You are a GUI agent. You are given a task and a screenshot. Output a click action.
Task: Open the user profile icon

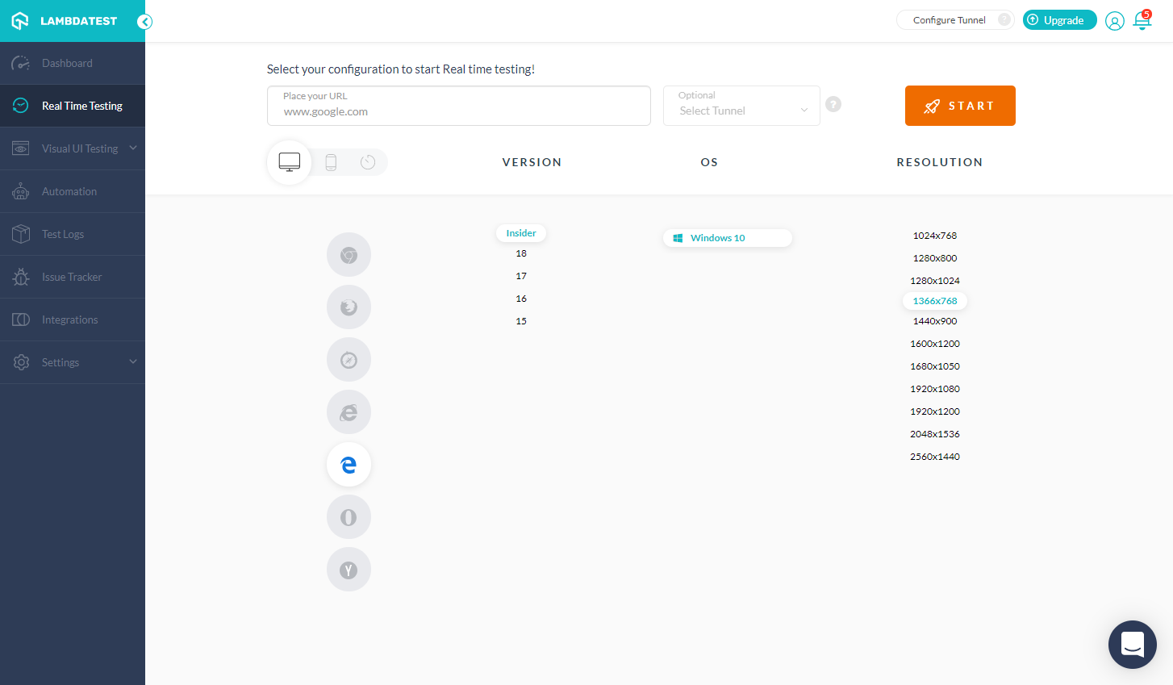tap(1115, 21)
